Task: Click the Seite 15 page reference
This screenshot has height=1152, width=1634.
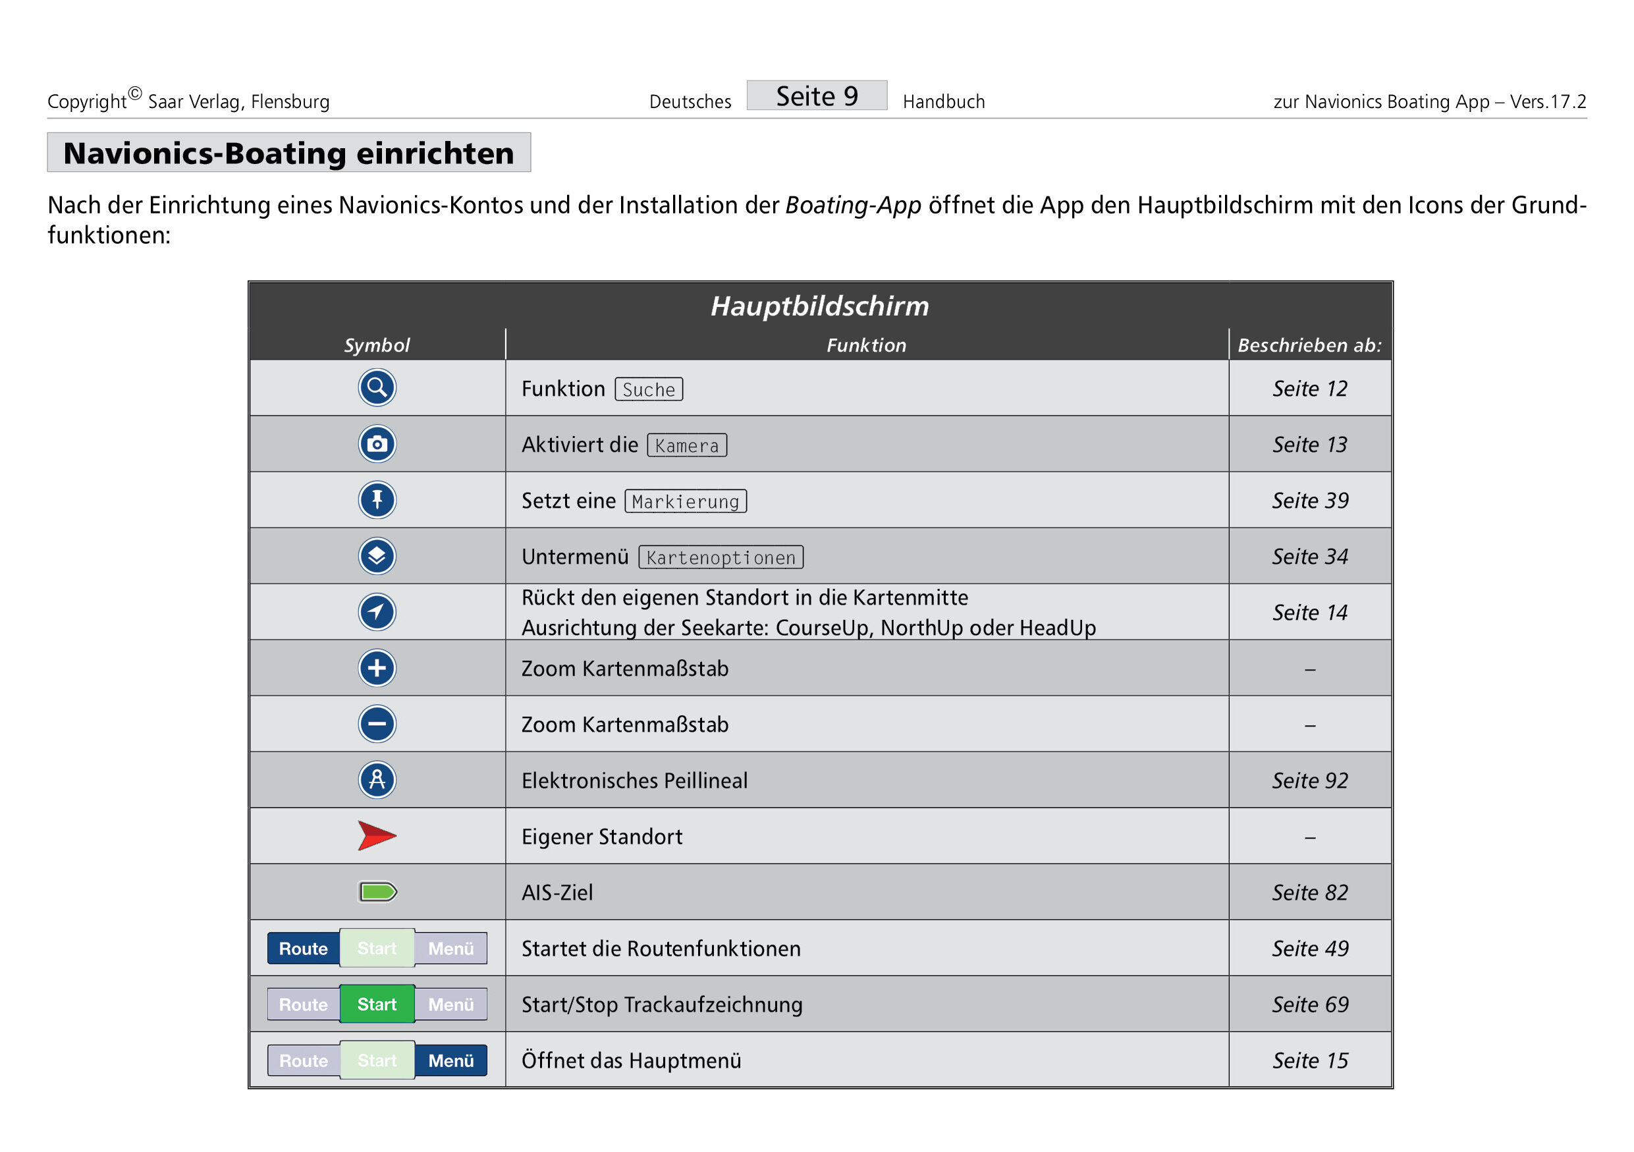Action: pyautogui.click(x=1310, y=1061)
